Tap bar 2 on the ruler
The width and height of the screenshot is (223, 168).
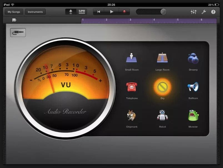pos(107,20)
